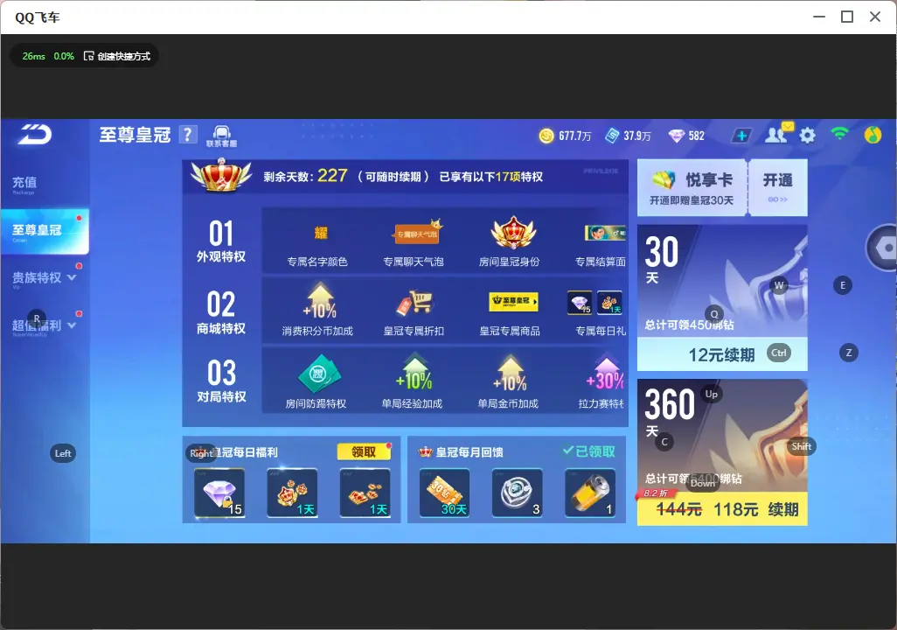Click the daily crown reward second item 1天
This screenshot has width=897, height=630.
coord(292,493)
